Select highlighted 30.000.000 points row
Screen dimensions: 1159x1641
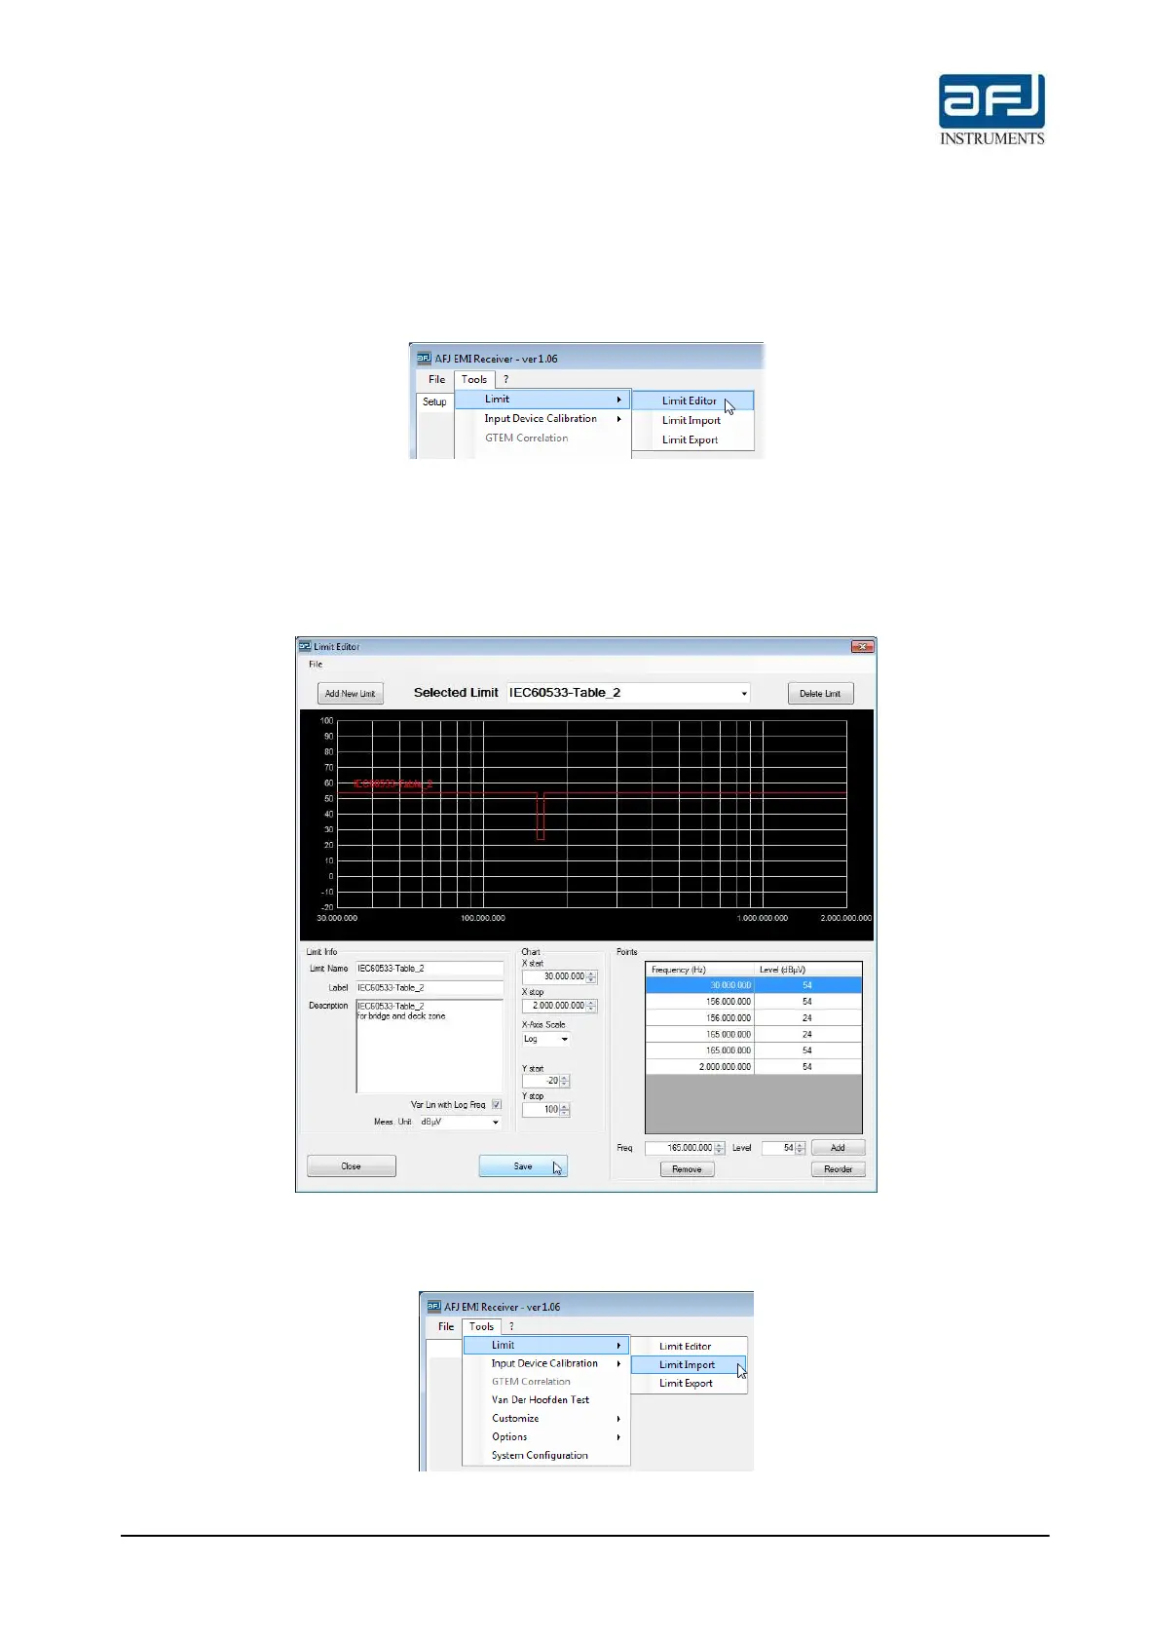754,985
